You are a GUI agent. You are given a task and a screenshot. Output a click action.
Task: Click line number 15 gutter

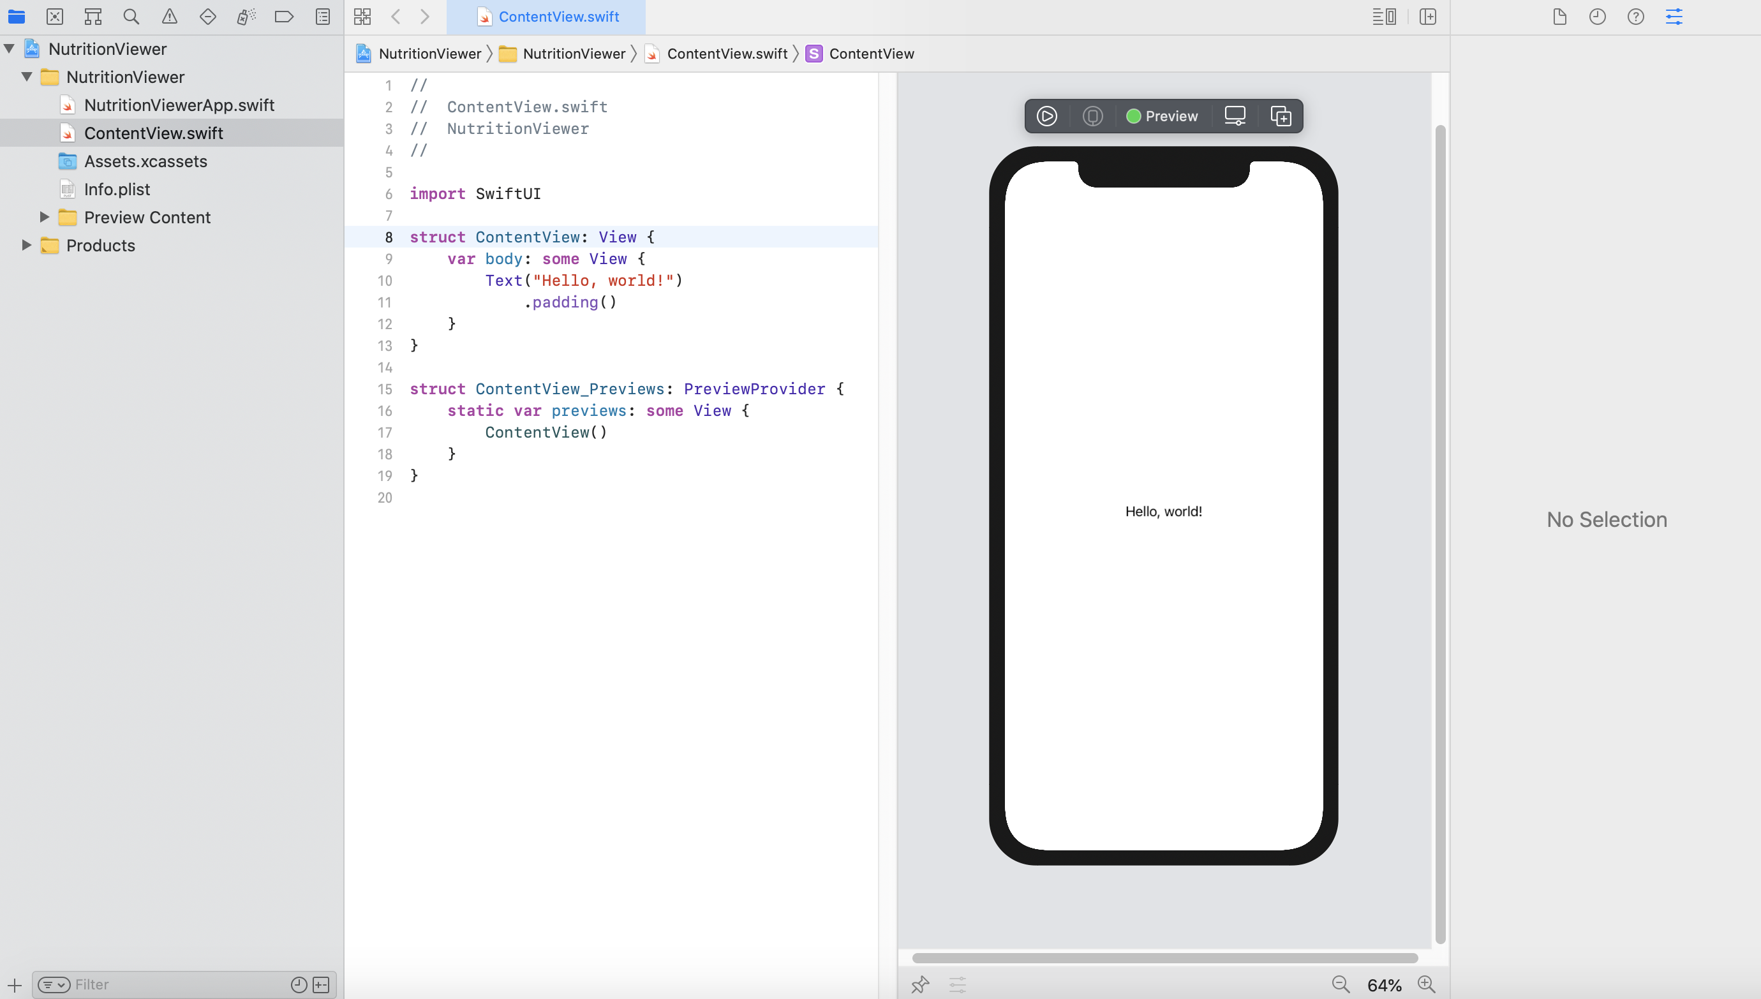pos(385,389)
